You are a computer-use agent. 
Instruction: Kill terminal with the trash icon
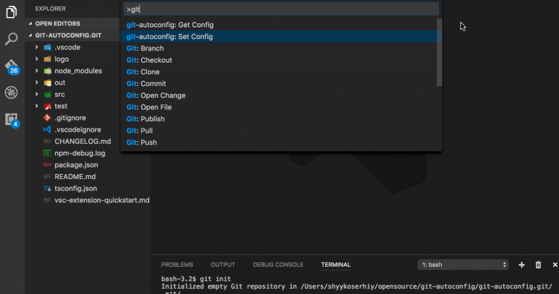538,265
